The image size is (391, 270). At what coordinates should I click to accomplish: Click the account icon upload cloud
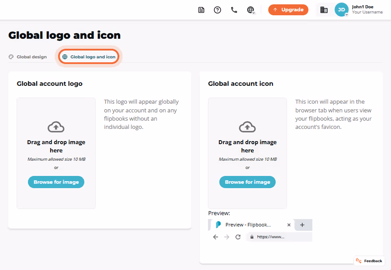247,127
